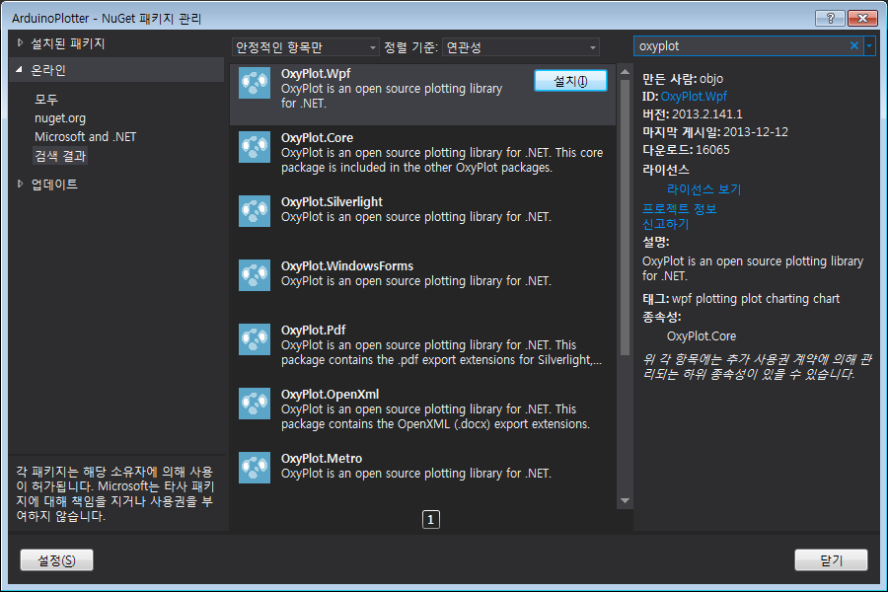Expand the 설치된 패키지 section
This screenshot has height=592, width=888.
pyautogui.click(x=20, y=43)
